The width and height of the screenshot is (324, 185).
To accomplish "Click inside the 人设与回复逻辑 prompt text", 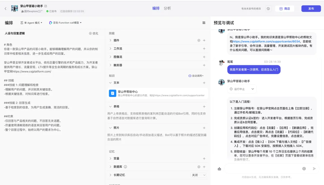I will point(51,87).
